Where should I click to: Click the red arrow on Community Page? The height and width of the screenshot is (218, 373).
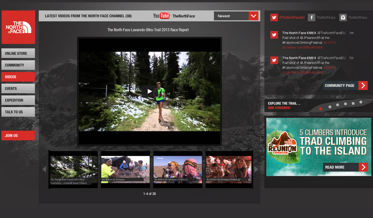[363, 85]
